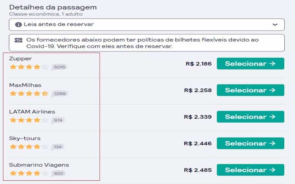This screenshot has width=295, height=184.
Task: Open LATAM Airlines review count bubble 974
Action: 58,120
